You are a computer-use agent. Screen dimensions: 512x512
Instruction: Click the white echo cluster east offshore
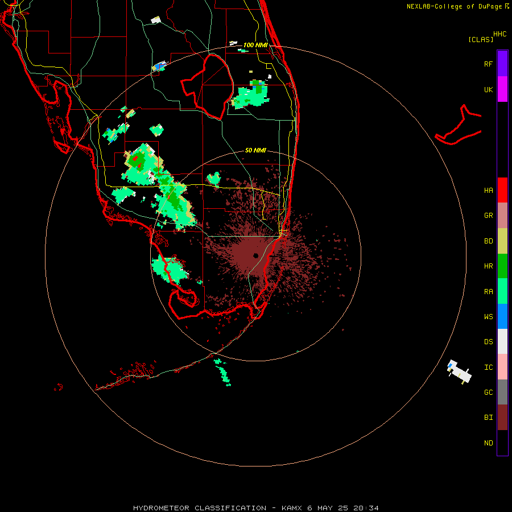(459, 371)
